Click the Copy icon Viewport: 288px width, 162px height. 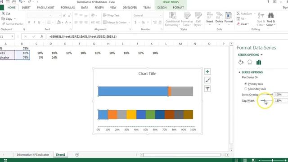(3, 19)
